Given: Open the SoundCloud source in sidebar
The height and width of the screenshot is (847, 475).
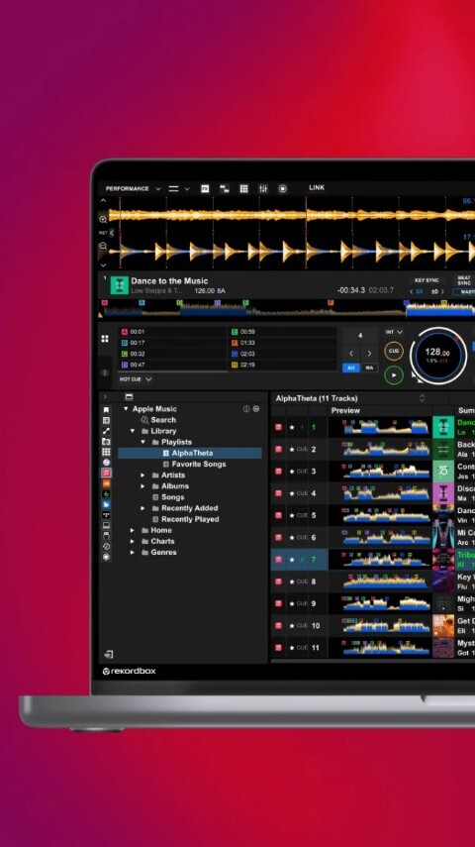Looking at the screenshot, I should [x=106, y=483].
